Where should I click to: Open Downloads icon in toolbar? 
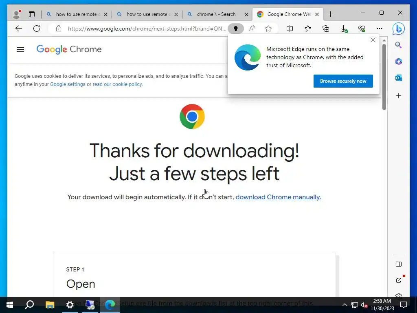(x=344, y=29)
